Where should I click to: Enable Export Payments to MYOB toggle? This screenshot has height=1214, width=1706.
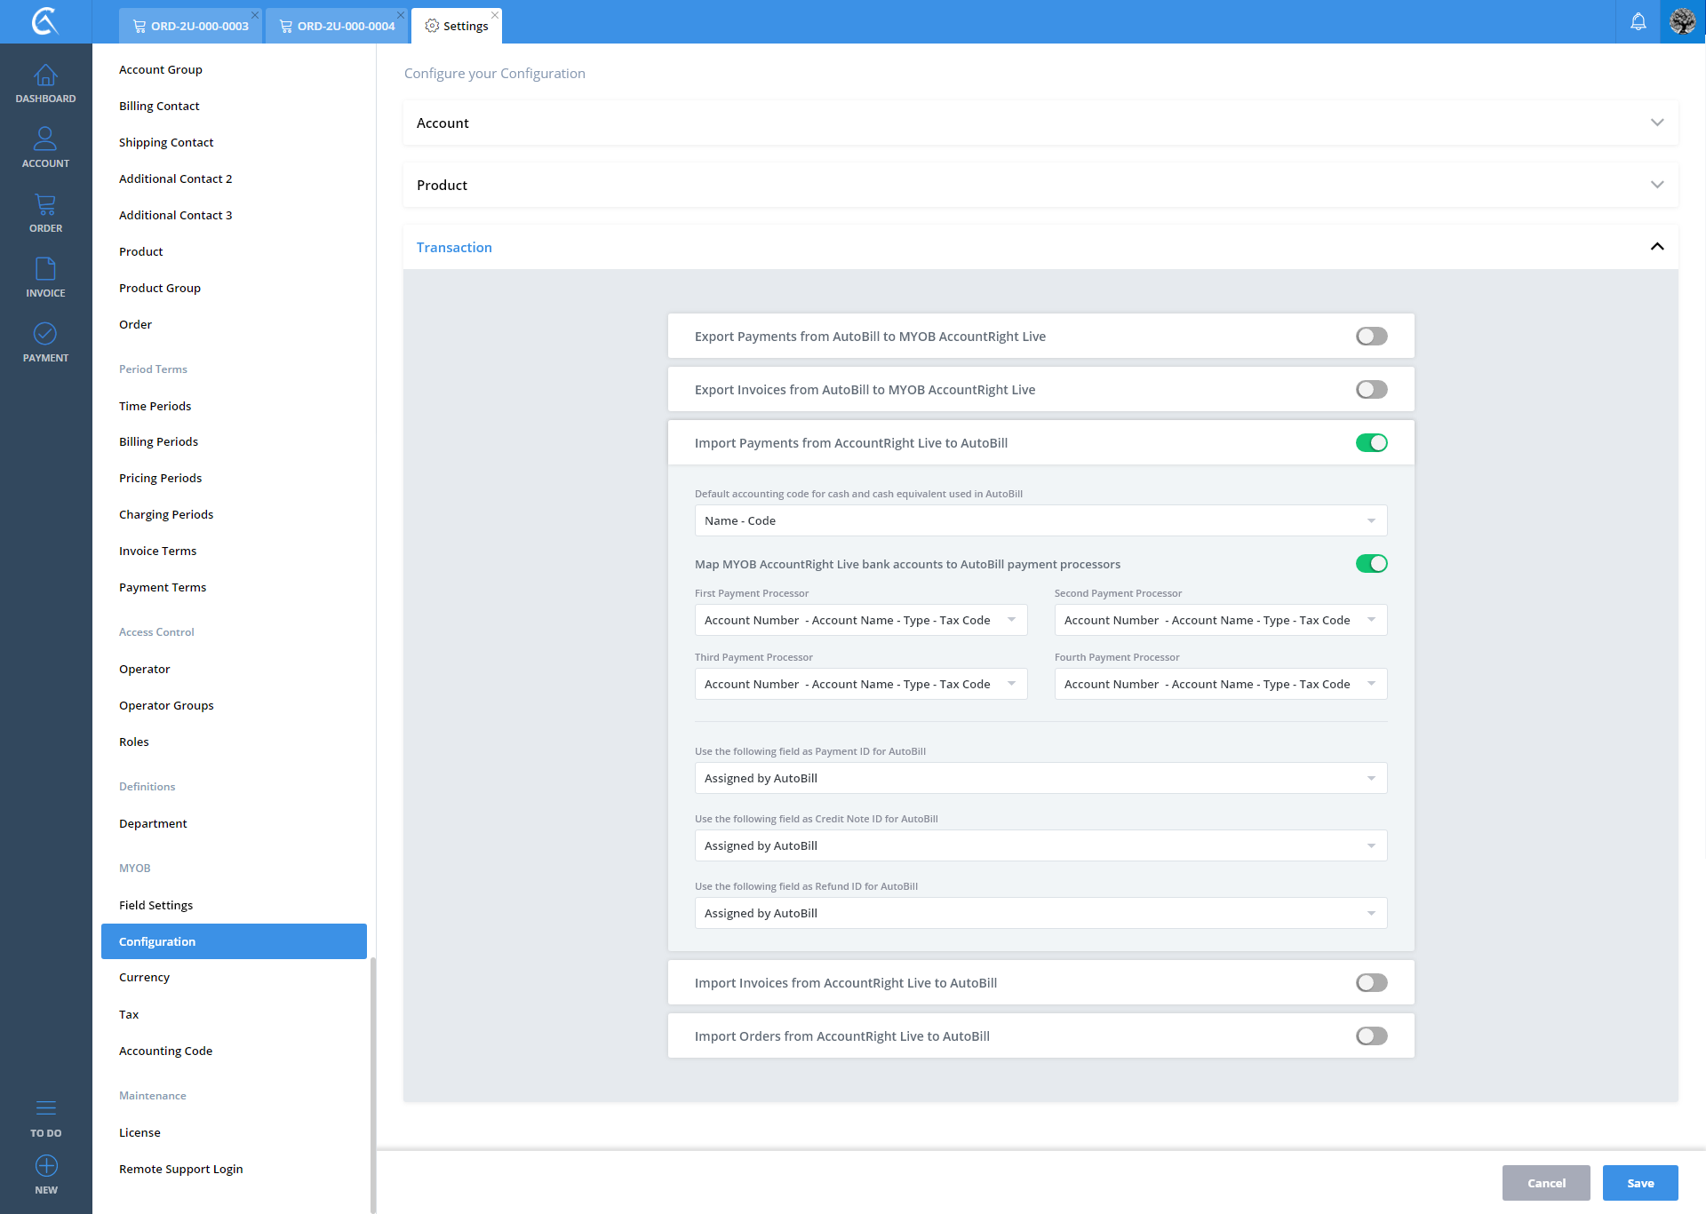(1371, 337)
